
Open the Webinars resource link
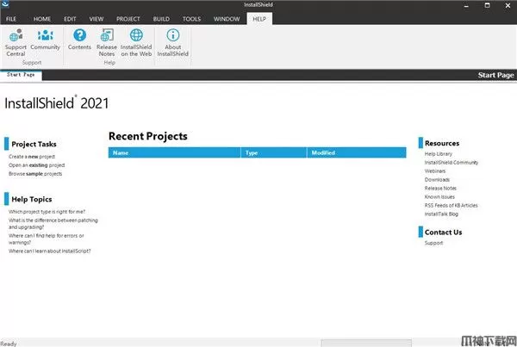click(435, 171)
